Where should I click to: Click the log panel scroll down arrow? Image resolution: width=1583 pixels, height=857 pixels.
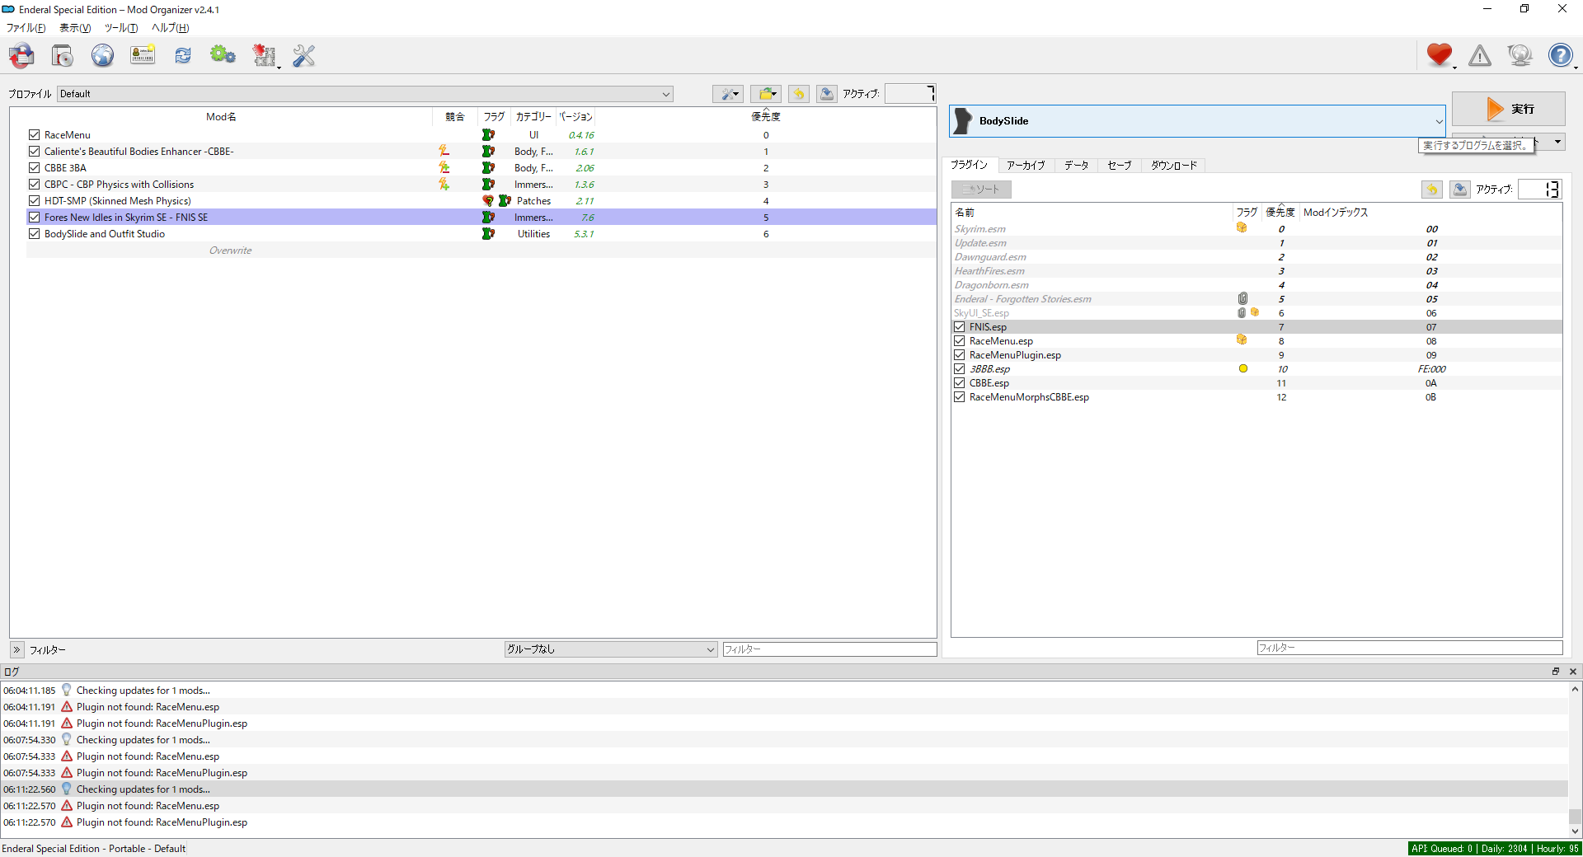(x=1575, y=831)
